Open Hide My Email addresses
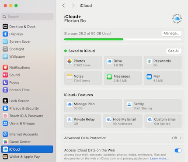The height and width of the screenshot is (162, 188). [123, 121]
